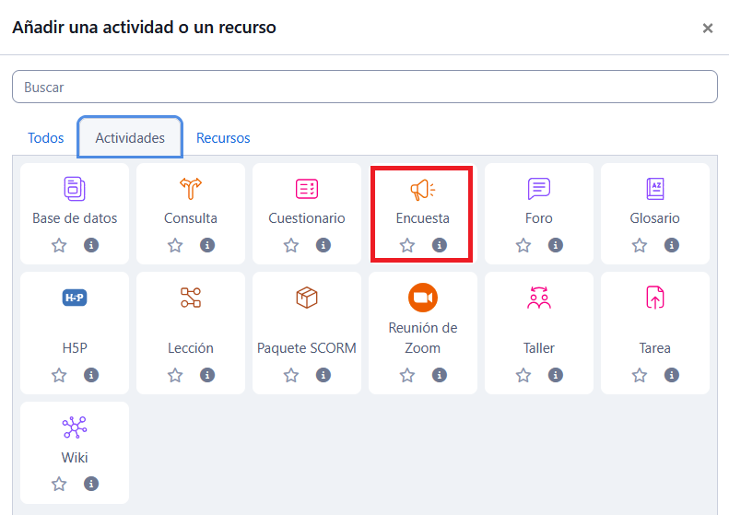Click the Encuesta megaphone icon
This screenshot has height=515, width=729.
click(422, 190)
